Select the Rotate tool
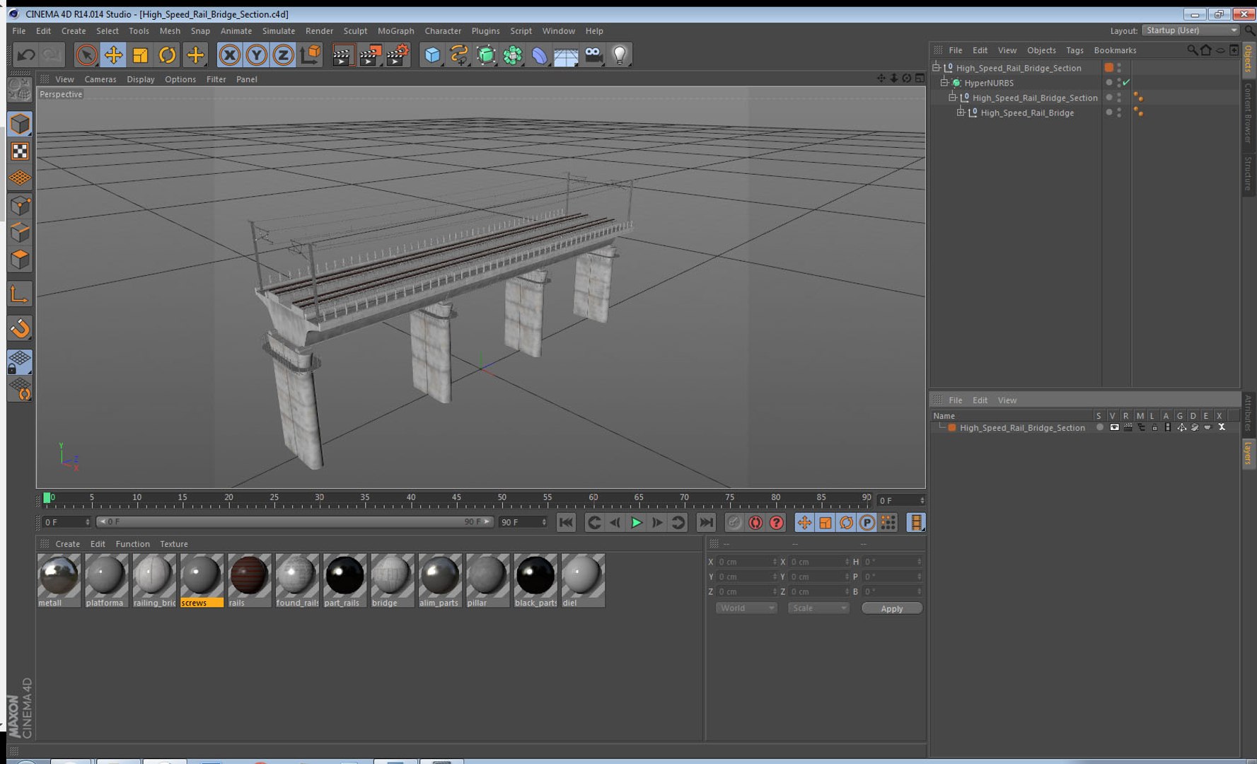This screenshot has height=764, width=1257. coord(167,54)
